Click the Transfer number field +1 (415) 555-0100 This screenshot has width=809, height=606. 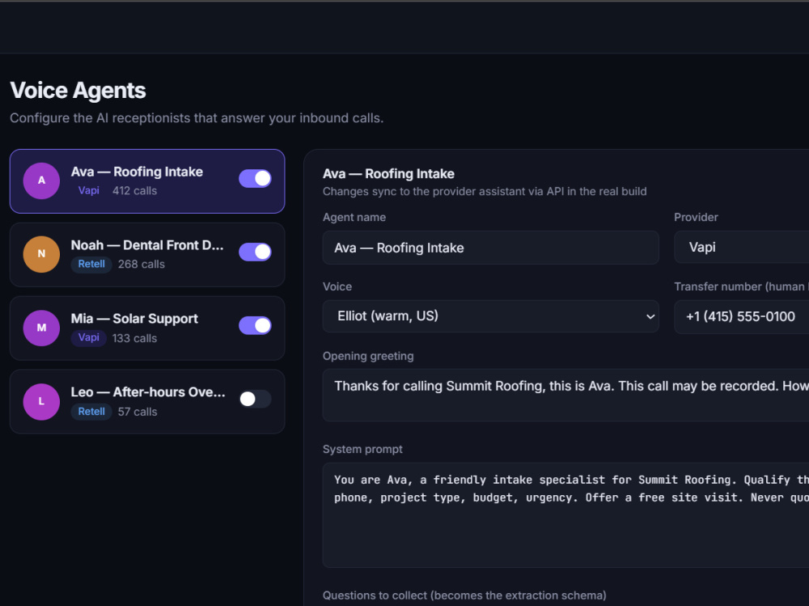pos(741,316)
